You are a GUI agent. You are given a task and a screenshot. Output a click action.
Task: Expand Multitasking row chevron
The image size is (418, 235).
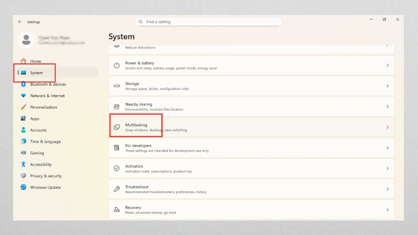tap(388, 127)
